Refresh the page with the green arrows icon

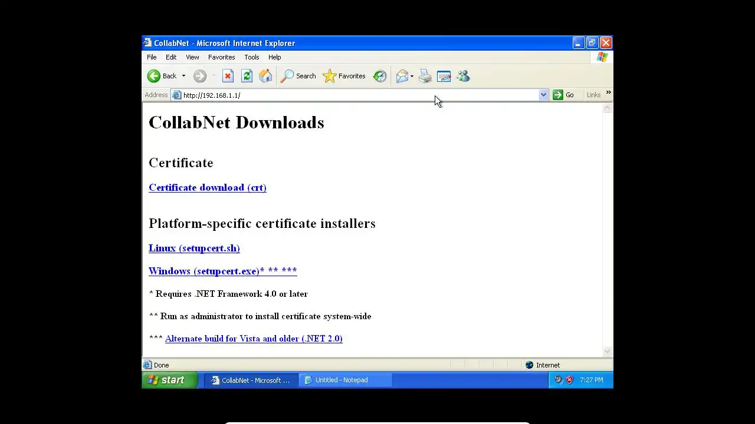[247, 76]
